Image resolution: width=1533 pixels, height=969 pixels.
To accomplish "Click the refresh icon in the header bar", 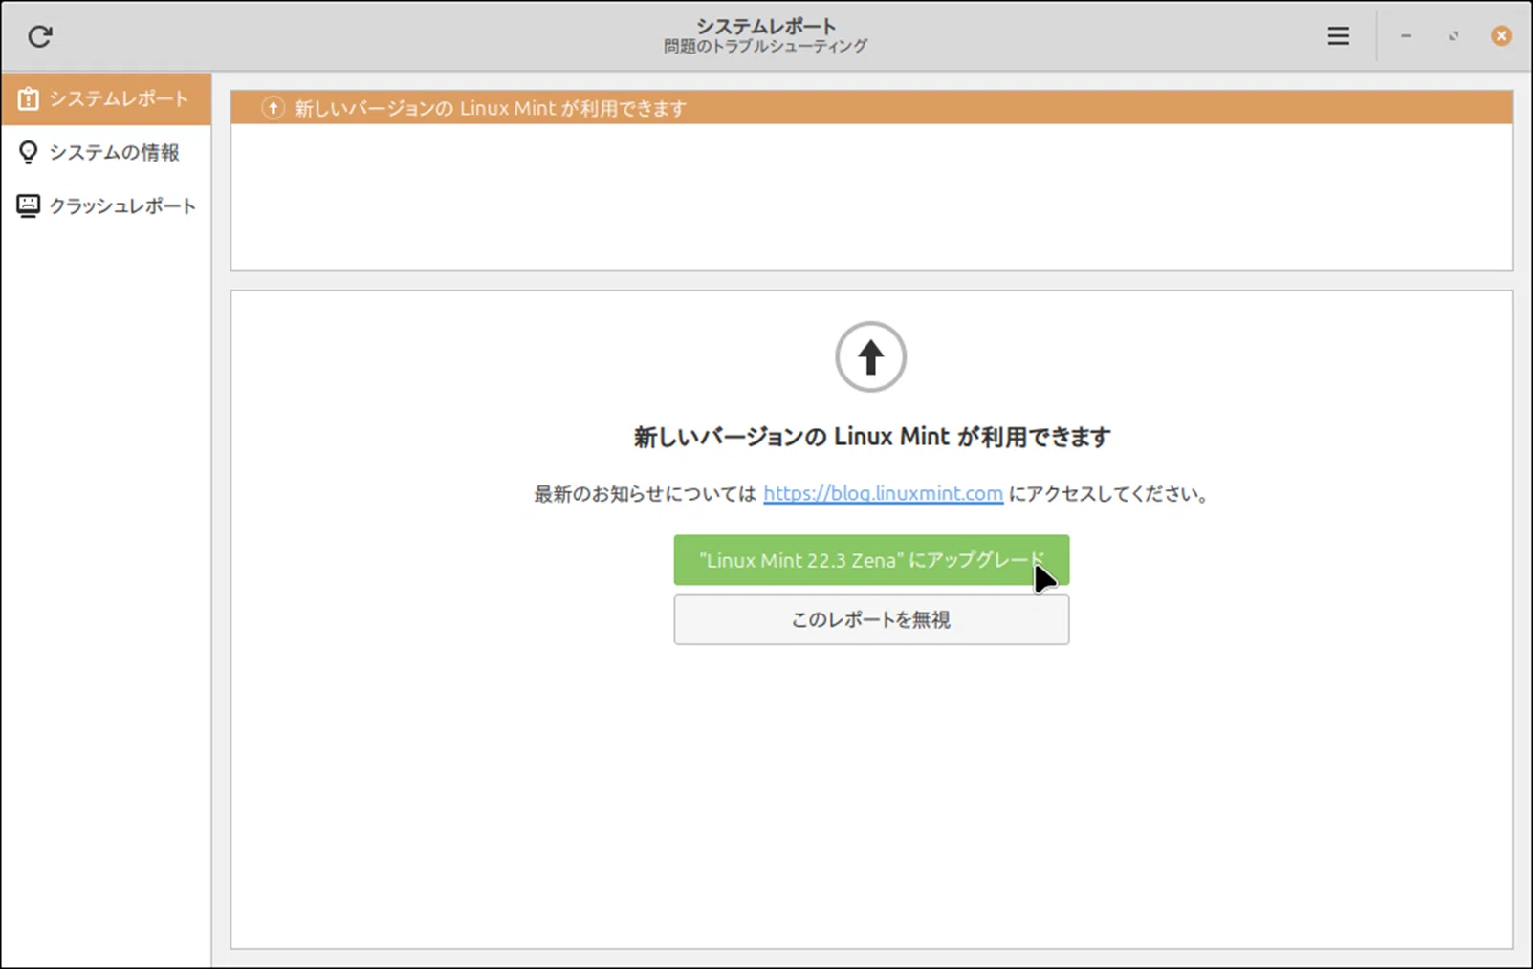I will pyautogui.click(x=39, y=36).
